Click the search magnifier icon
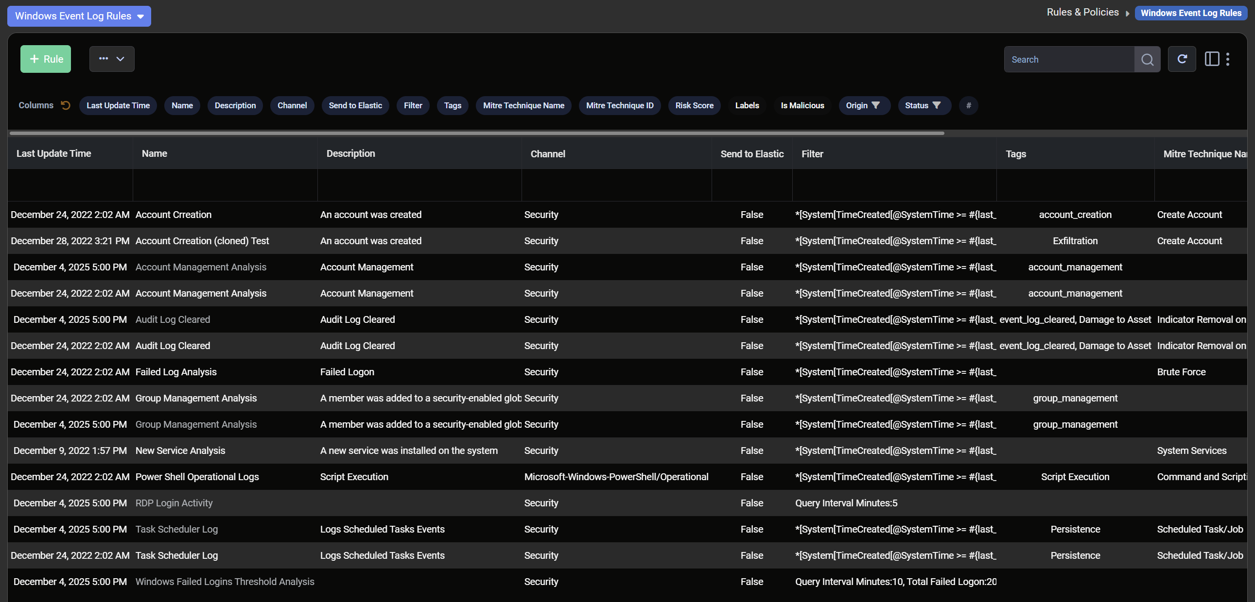This screenshot has width=1255, height=602. tap(1147, 59)
